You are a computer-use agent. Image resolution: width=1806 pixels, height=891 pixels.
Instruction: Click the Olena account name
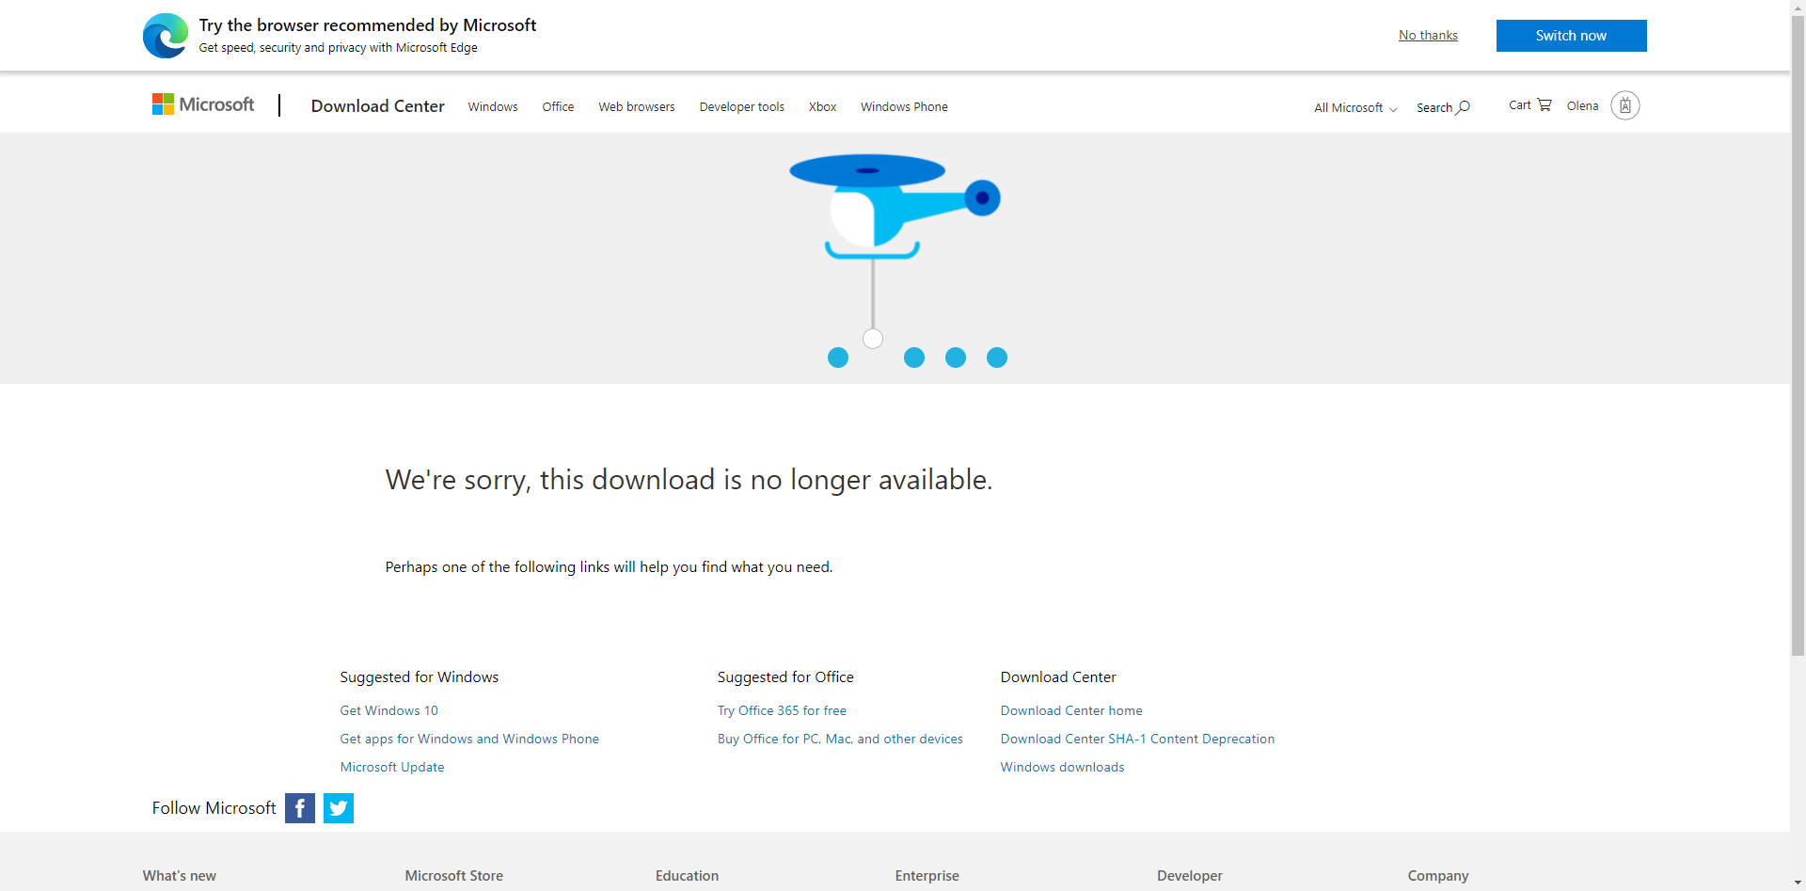1582,106
